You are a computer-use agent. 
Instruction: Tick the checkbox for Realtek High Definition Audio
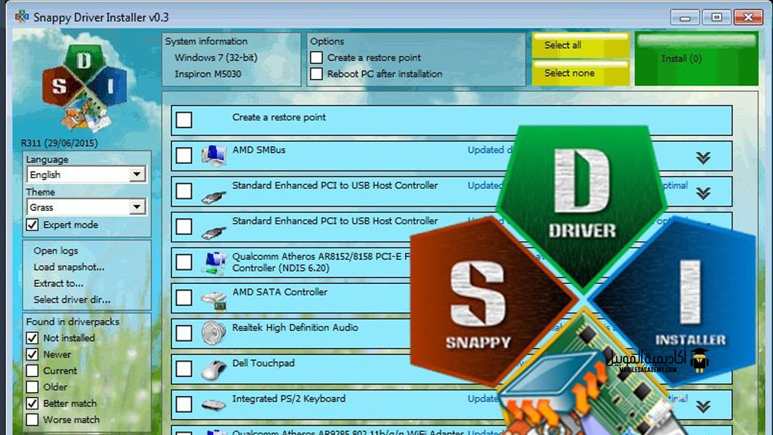point(184,333)
